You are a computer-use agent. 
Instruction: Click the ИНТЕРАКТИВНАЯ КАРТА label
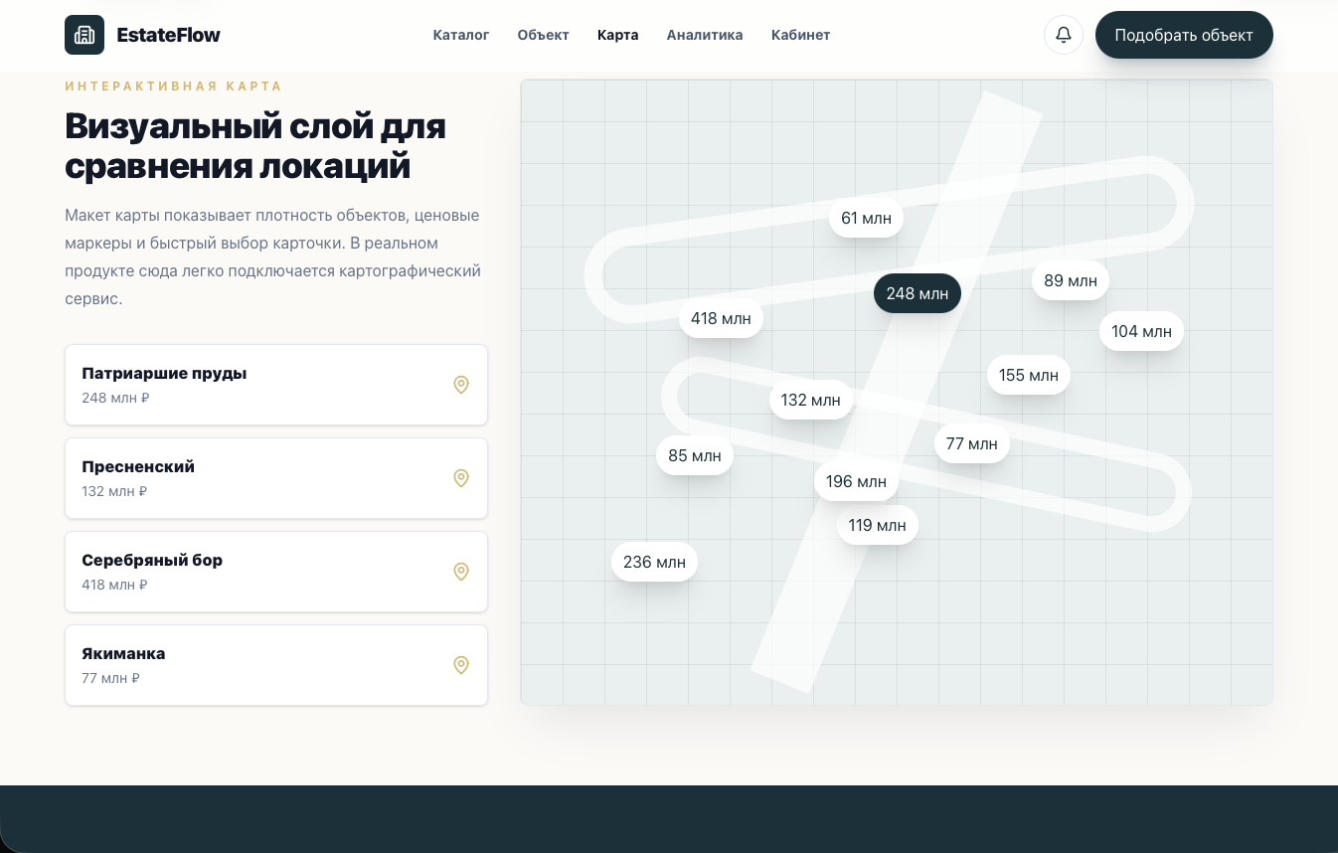click(174, 86)
